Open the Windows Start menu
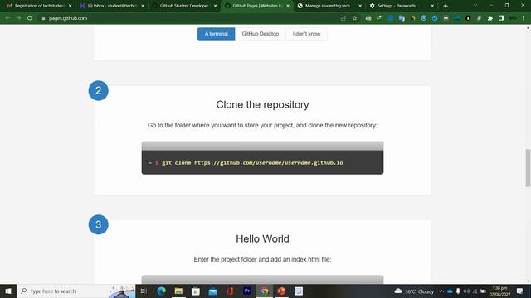 pos(8,291)
